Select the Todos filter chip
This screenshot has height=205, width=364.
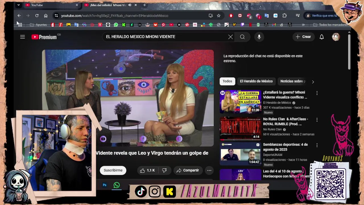pyautogui.click(x=227, y=81)
